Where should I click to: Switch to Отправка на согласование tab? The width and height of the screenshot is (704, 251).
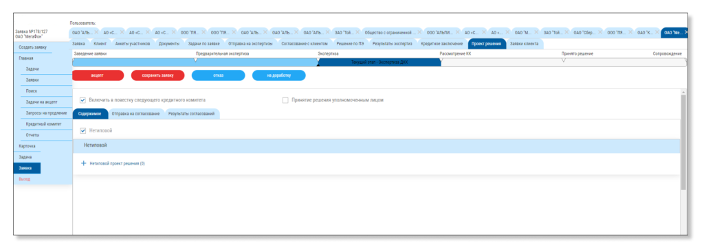[x=136, y=114]
